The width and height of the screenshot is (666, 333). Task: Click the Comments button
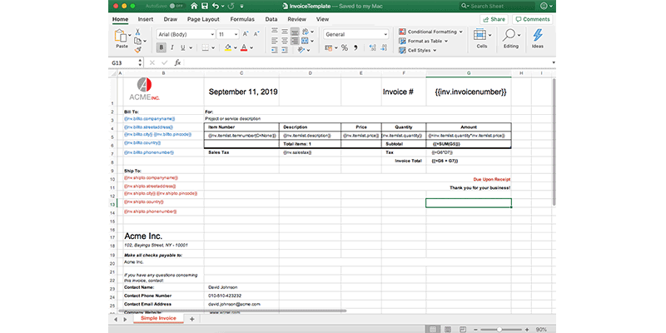[533, 19]
